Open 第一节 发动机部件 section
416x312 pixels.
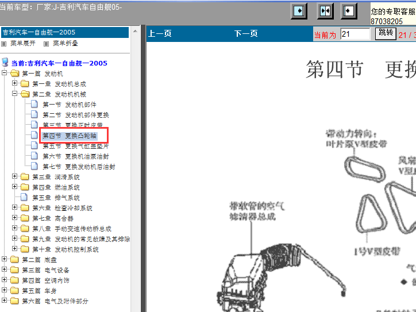coord(70,105)
